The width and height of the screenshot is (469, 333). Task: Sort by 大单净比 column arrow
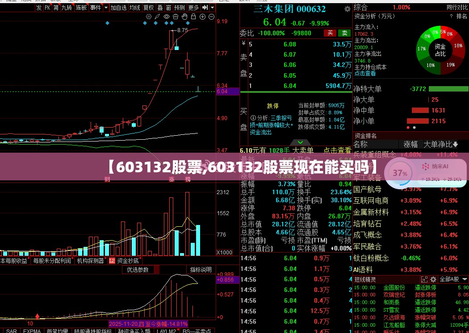[x=455, y=145]
